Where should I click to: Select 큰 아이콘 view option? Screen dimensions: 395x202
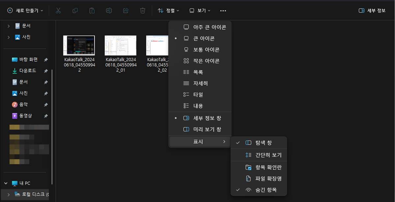(200, 38)
